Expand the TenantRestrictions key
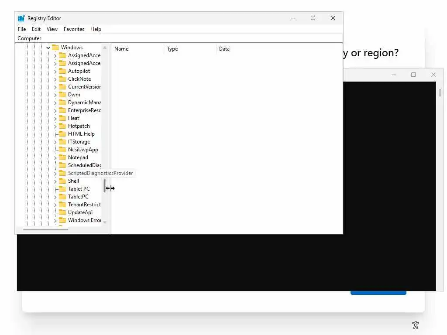 pos(55,205)
